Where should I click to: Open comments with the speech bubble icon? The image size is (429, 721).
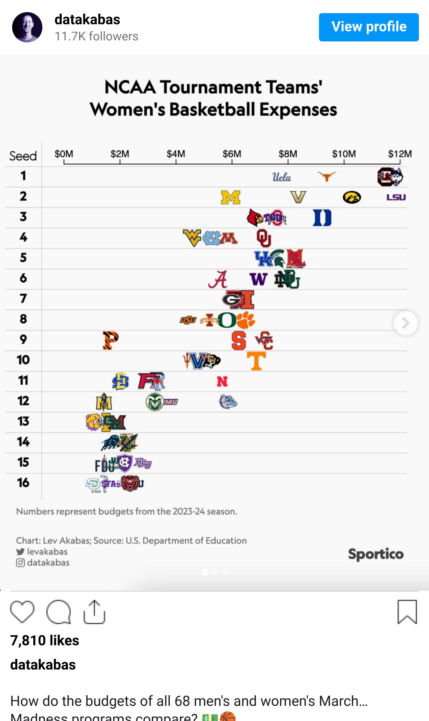[x=58, y=611]
